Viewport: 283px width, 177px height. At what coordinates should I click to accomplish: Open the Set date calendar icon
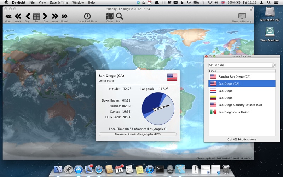(36, 16)
